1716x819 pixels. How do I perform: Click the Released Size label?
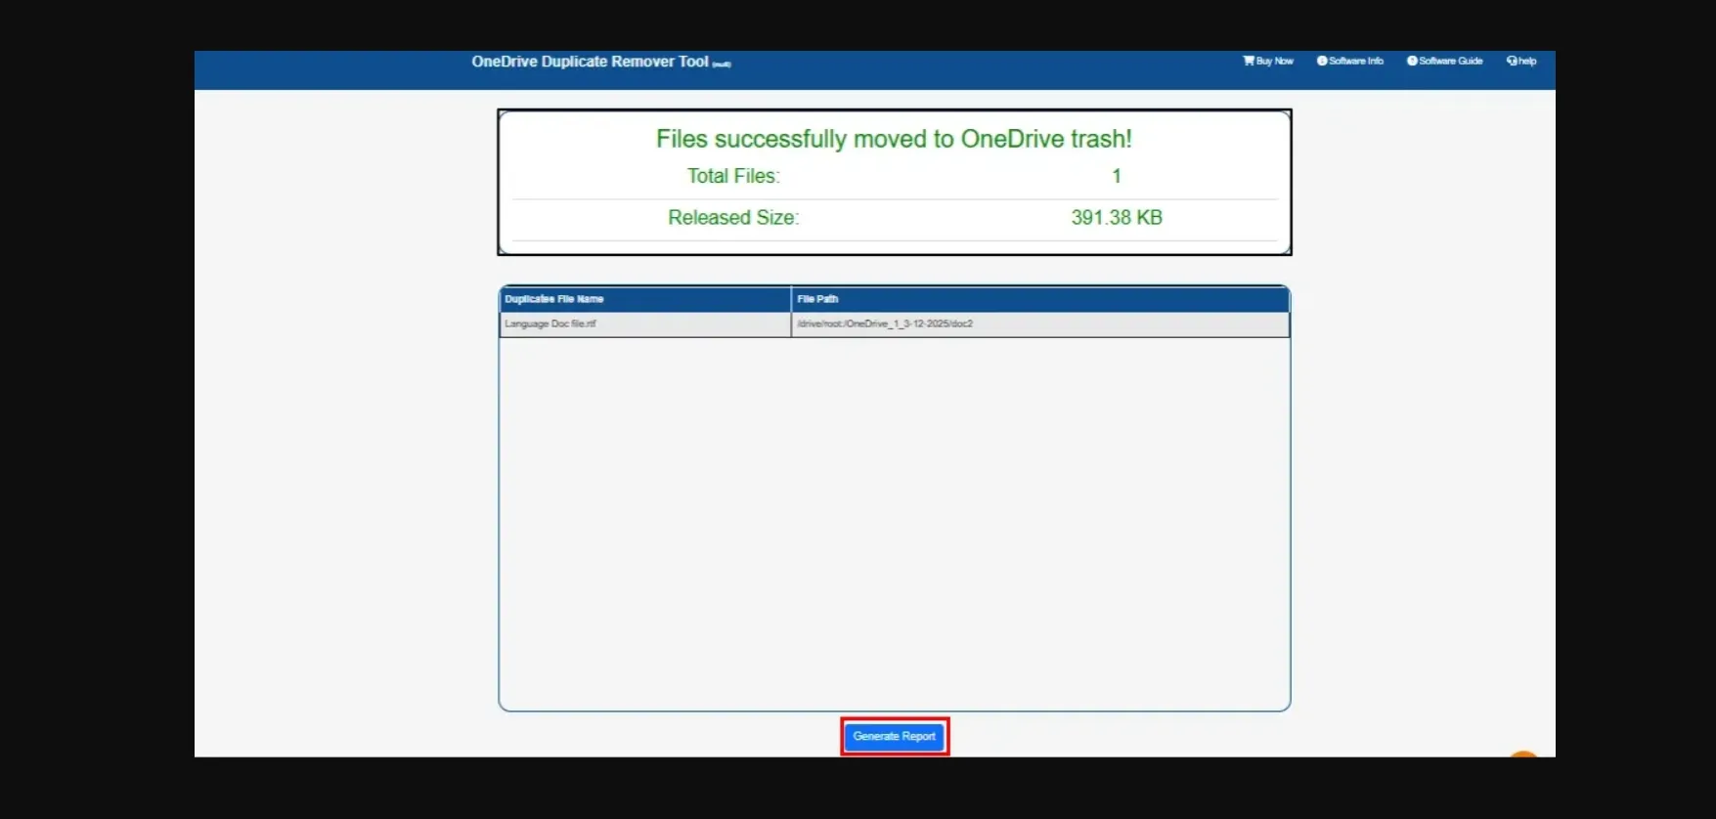click(x=732, y=218)
